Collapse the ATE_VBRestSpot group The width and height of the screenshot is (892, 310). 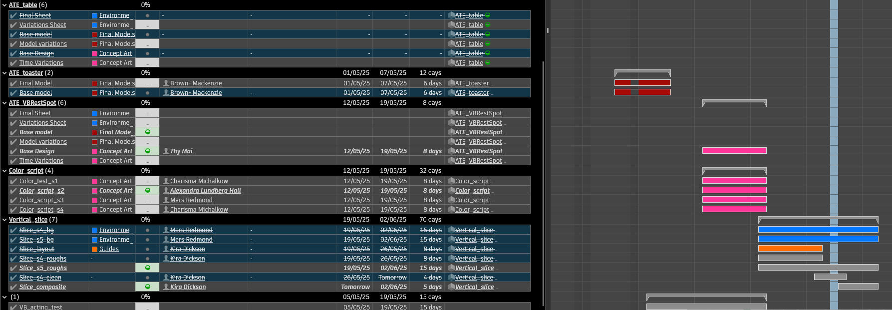tap(4, 103)
